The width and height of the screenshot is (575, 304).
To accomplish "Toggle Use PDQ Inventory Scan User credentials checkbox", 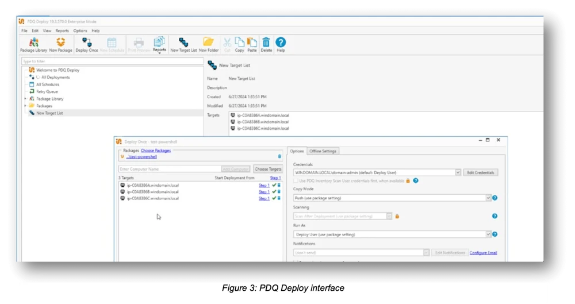I will (x=296, y=181).
